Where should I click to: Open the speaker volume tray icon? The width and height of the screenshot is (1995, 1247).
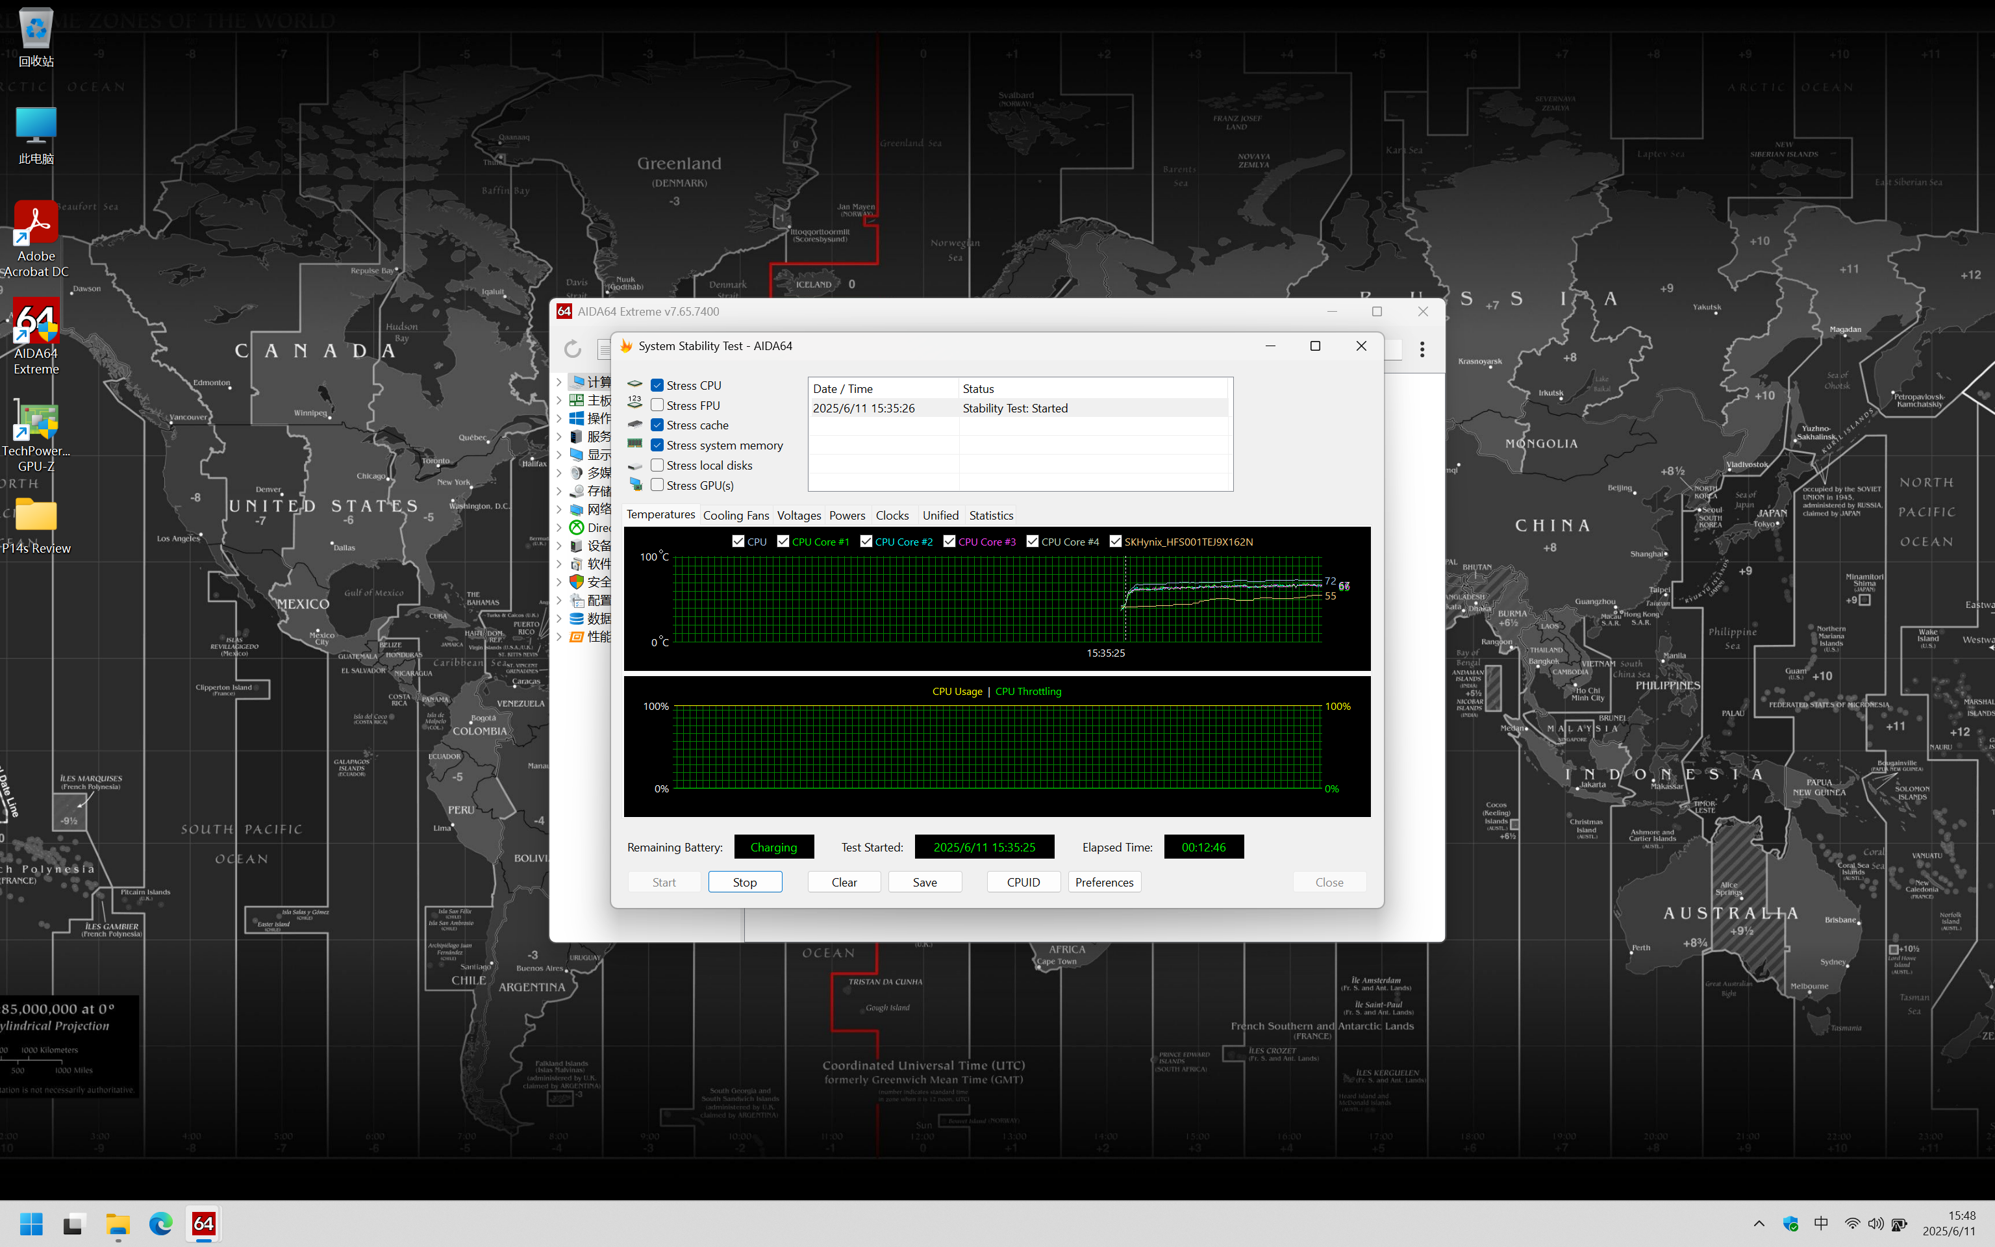(1876, 1224)
